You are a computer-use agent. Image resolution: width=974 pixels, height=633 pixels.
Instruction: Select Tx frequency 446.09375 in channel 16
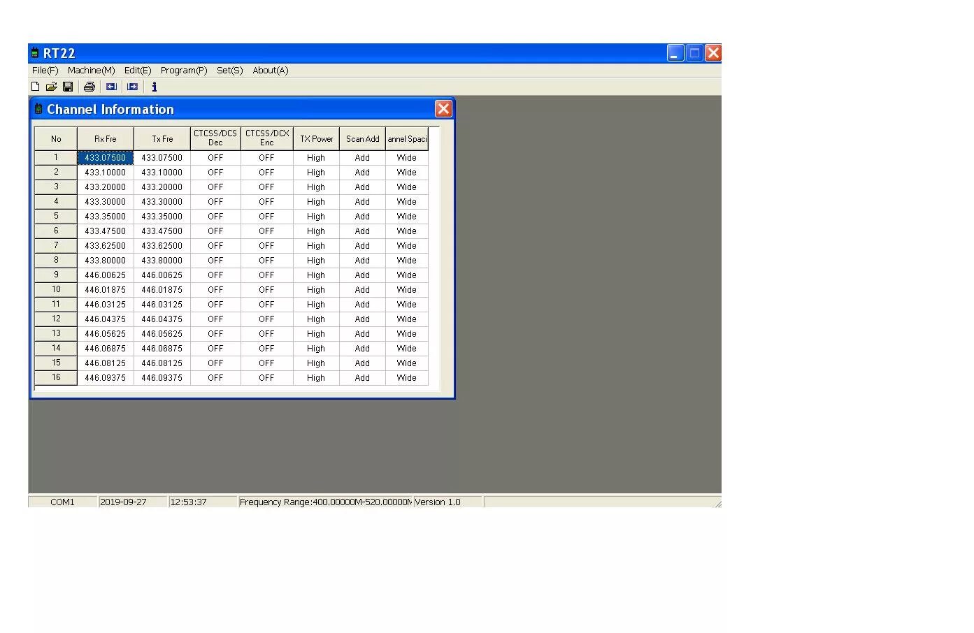(162, 378)
